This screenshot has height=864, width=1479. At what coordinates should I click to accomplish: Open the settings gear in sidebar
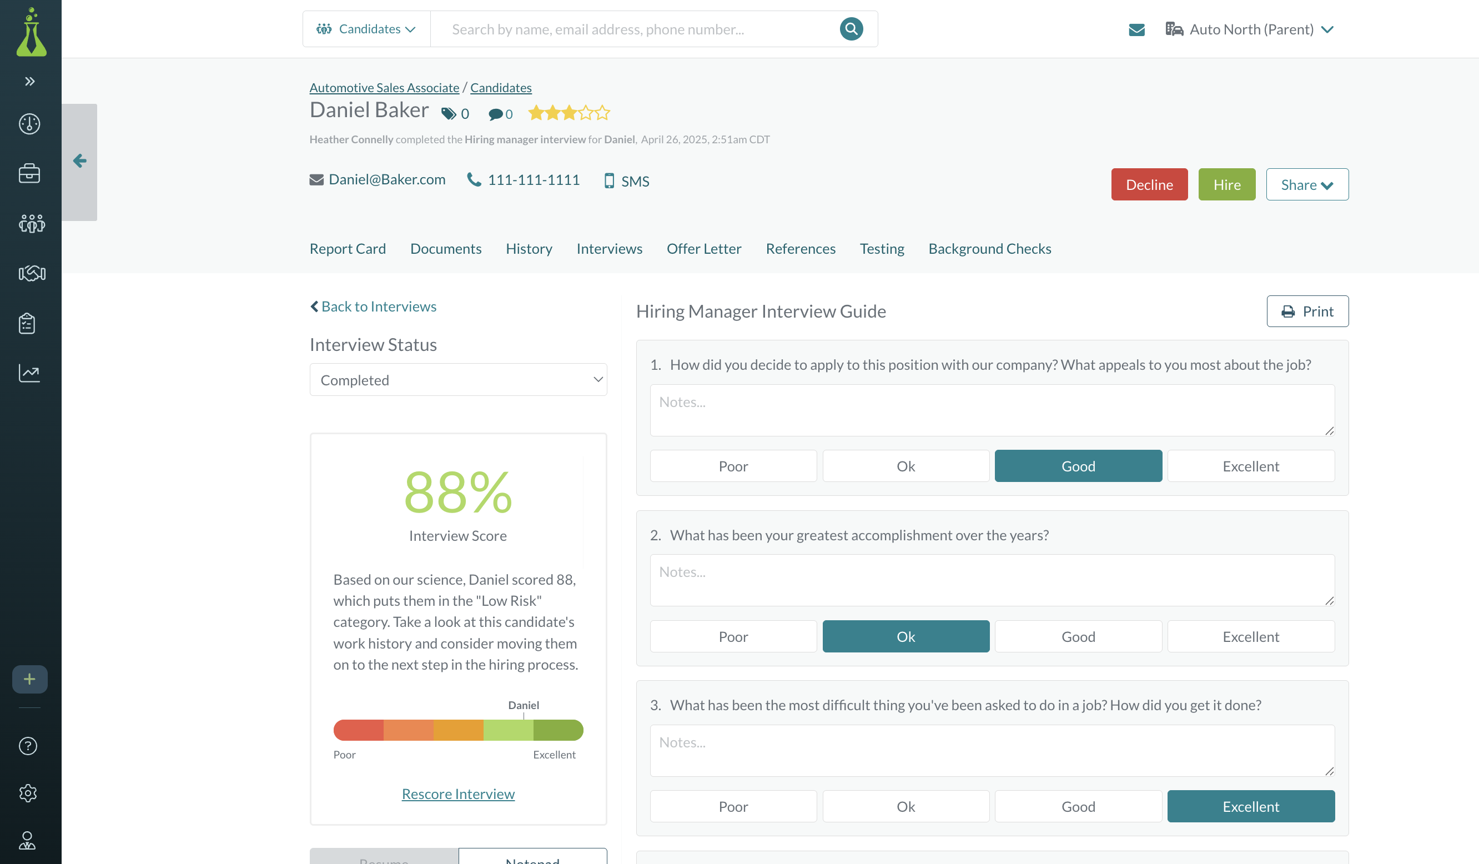click(28, 793)
